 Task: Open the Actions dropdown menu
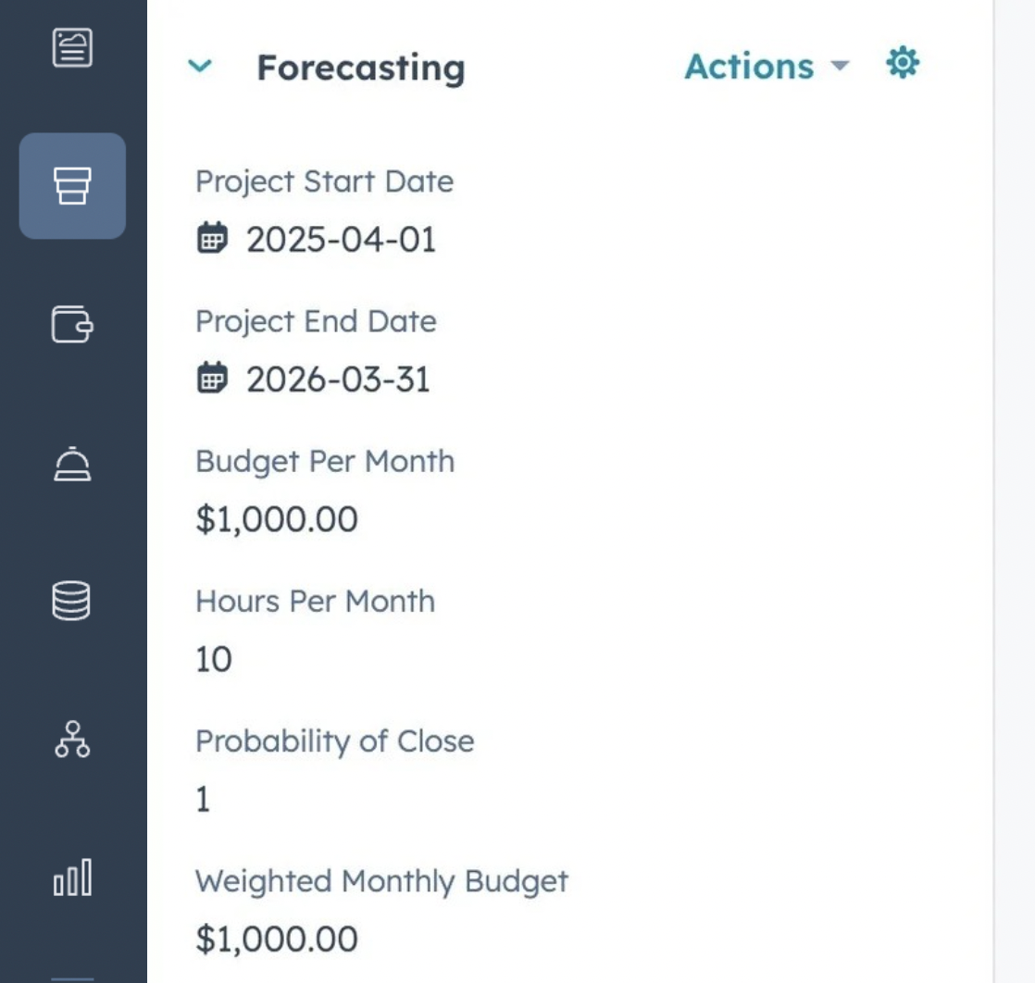(x=766, y=67)
